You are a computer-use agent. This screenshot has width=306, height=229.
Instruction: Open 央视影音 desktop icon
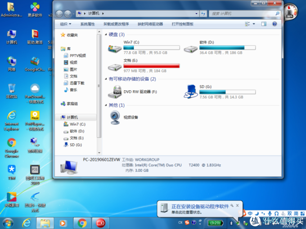point(12,199)
